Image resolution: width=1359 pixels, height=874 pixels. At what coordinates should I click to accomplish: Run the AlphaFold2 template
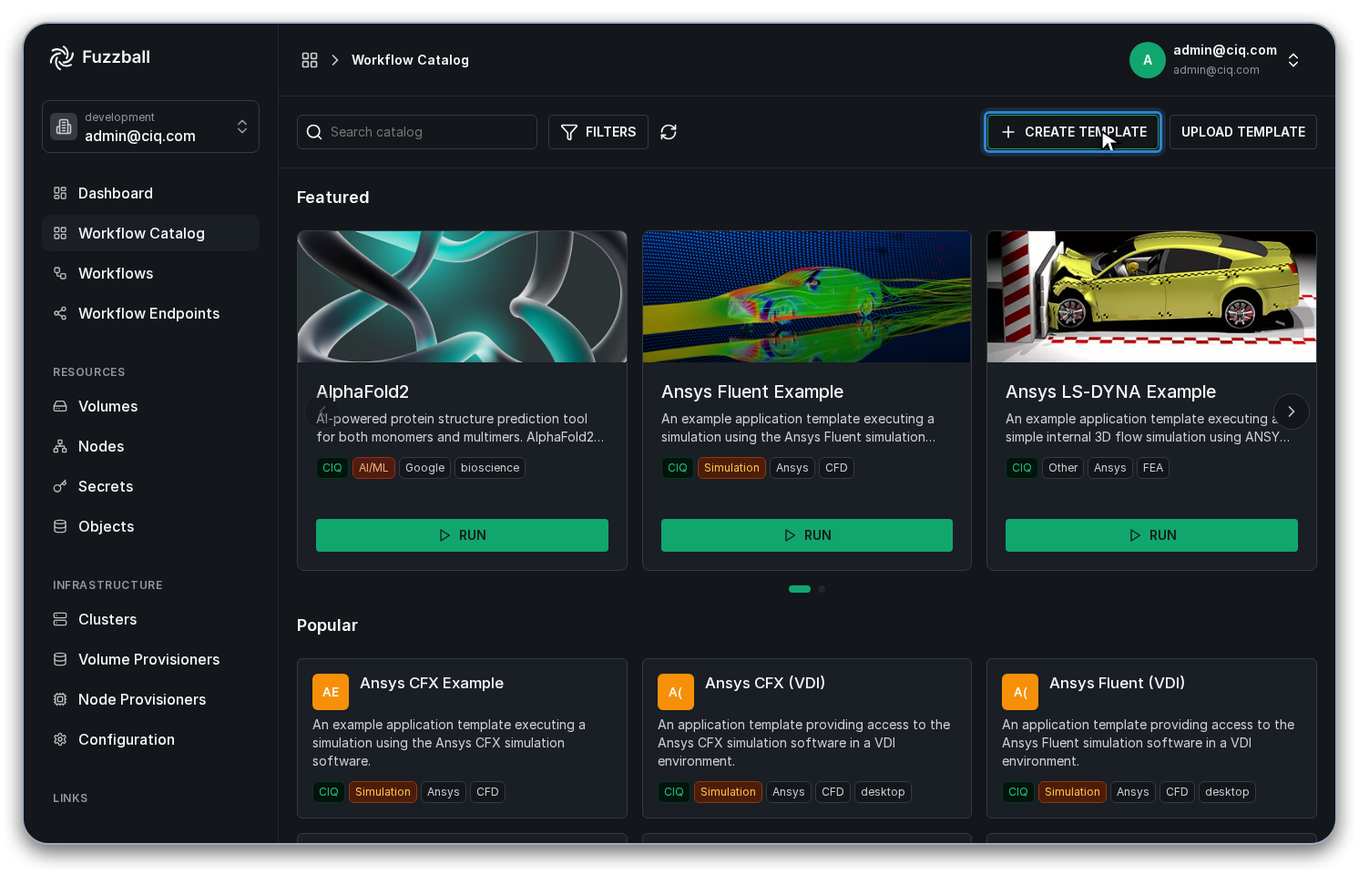462,535
